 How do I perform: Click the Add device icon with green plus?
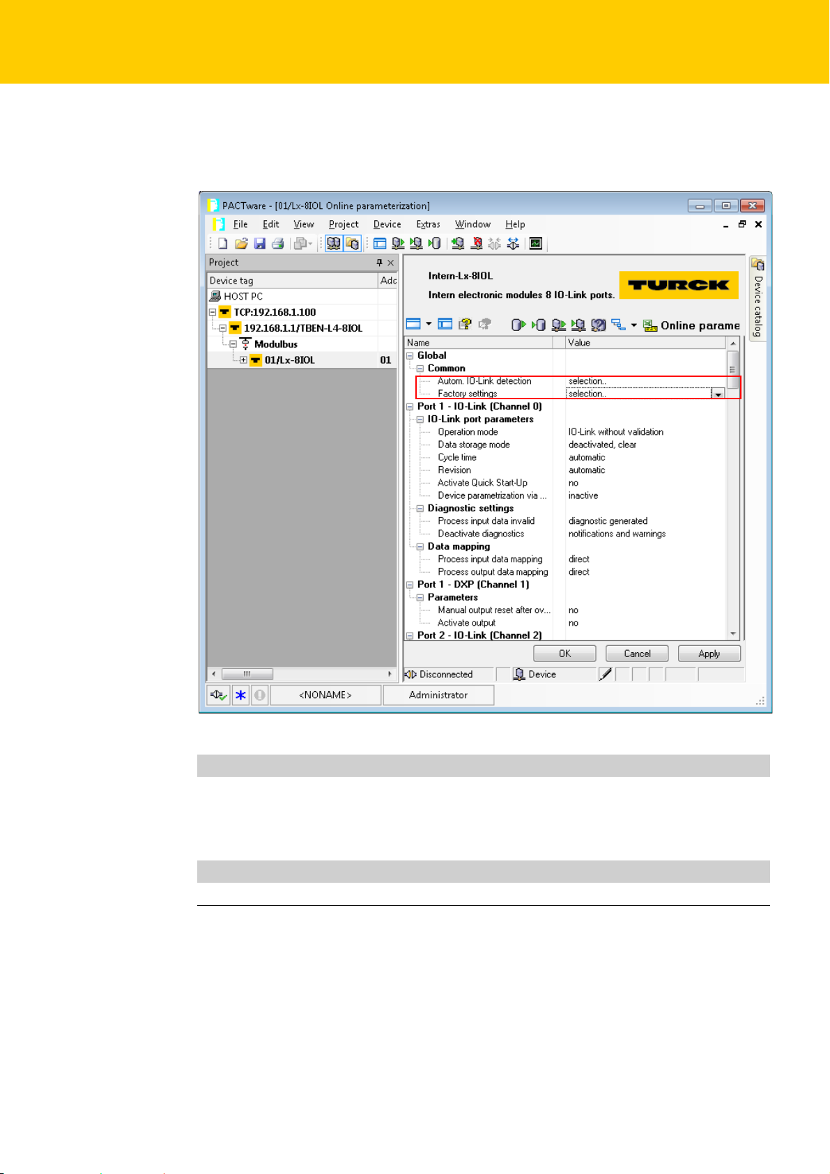(458, 243)
